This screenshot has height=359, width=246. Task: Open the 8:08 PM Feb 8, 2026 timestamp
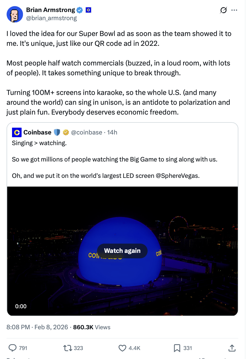pos(37,327)
